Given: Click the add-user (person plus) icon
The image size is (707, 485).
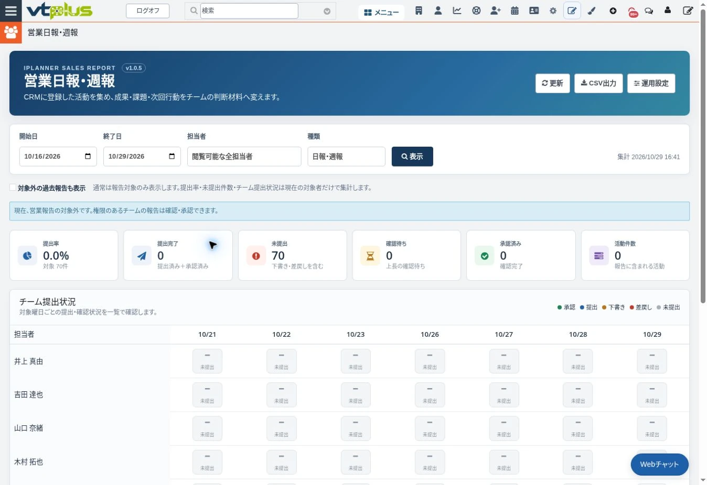Looking at the screenshot, I should click(x=496, y=10).
